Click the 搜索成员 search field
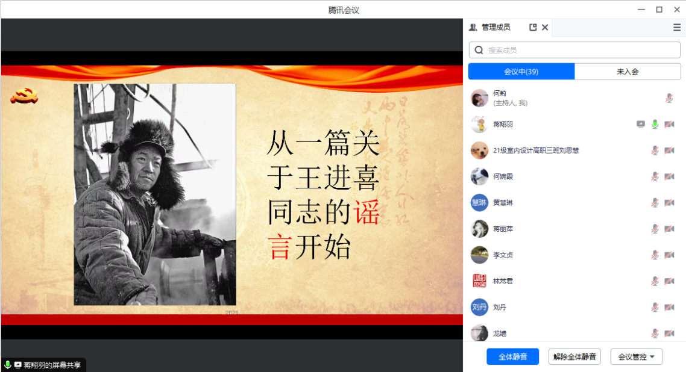Viewport: 686px width, 372px height. coord(574,50)
